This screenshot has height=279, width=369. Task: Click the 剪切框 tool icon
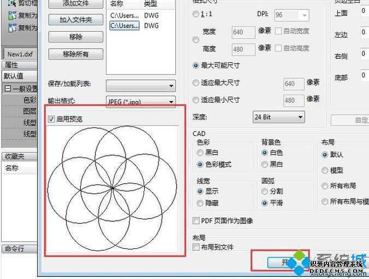[x=12, y=3]
